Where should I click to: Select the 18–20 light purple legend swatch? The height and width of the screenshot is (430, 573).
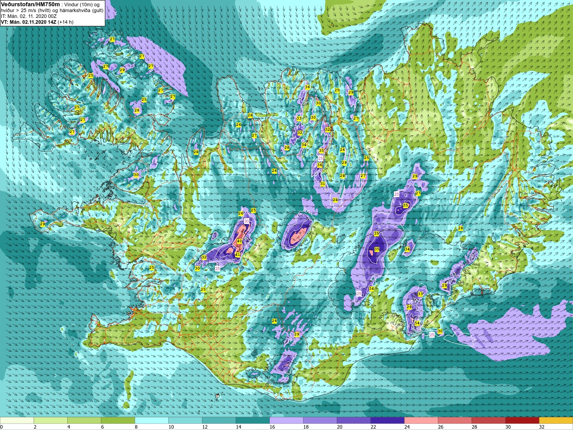[x=320, y=421]
